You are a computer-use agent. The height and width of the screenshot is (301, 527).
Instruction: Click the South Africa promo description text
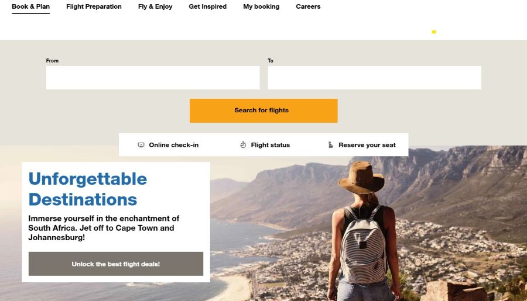click(104, 228)
